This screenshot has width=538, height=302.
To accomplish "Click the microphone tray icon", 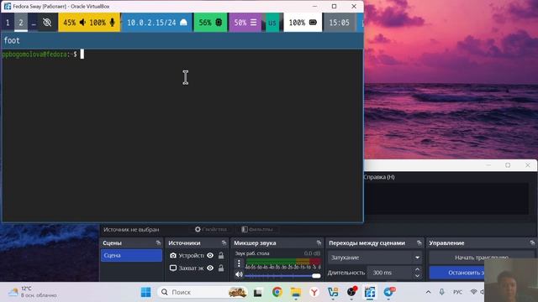I will pyautogui.click(x=441, y=292).
